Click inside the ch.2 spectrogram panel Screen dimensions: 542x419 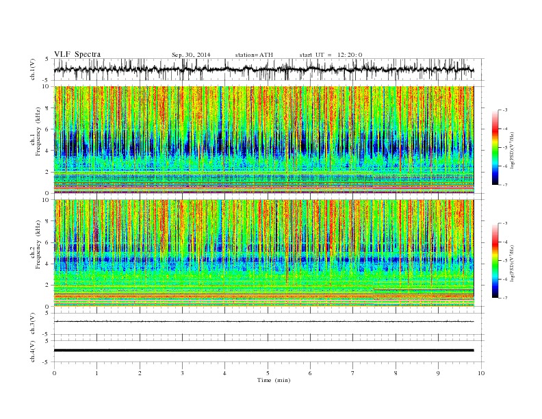pos(264,253)
